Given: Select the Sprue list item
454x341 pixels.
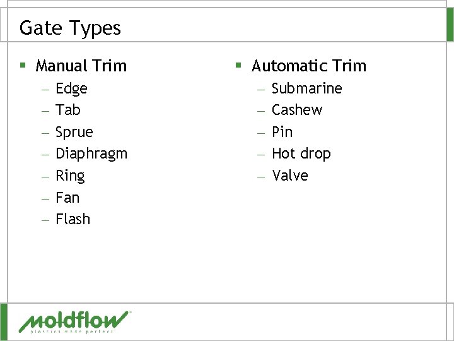Looking at the screenshot, I should [x=74, y=132].
